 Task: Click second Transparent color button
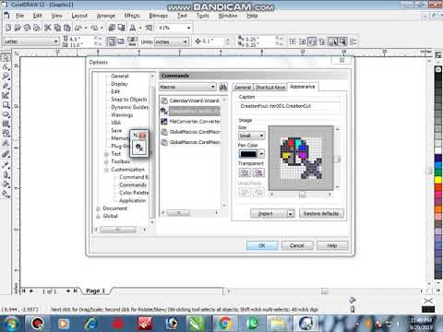pos(258,172)
